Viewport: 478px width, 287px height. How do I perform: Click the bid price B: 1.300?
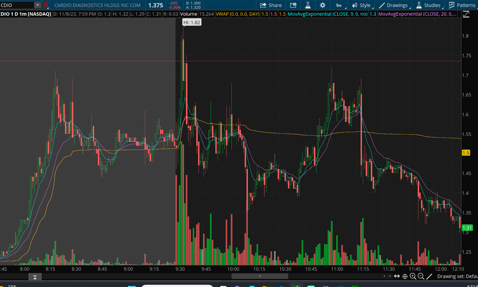193,3
